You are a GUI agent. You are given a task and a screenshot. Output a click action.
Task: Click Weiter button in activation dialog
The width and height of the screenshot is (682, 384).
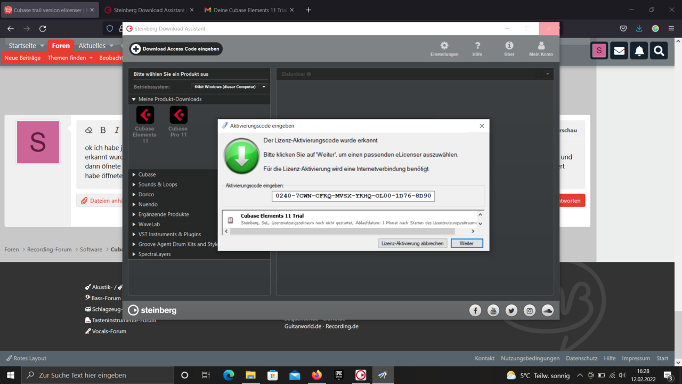pyautogui.click(x=467, y=243)
